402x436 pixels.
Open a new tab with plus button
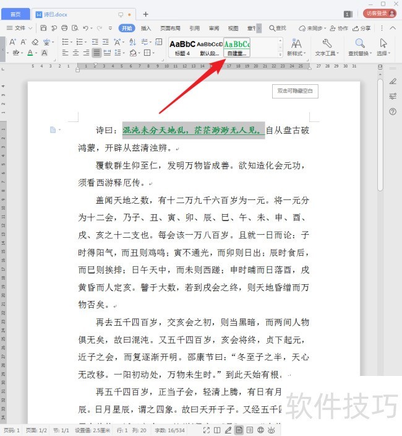(145, 14)
